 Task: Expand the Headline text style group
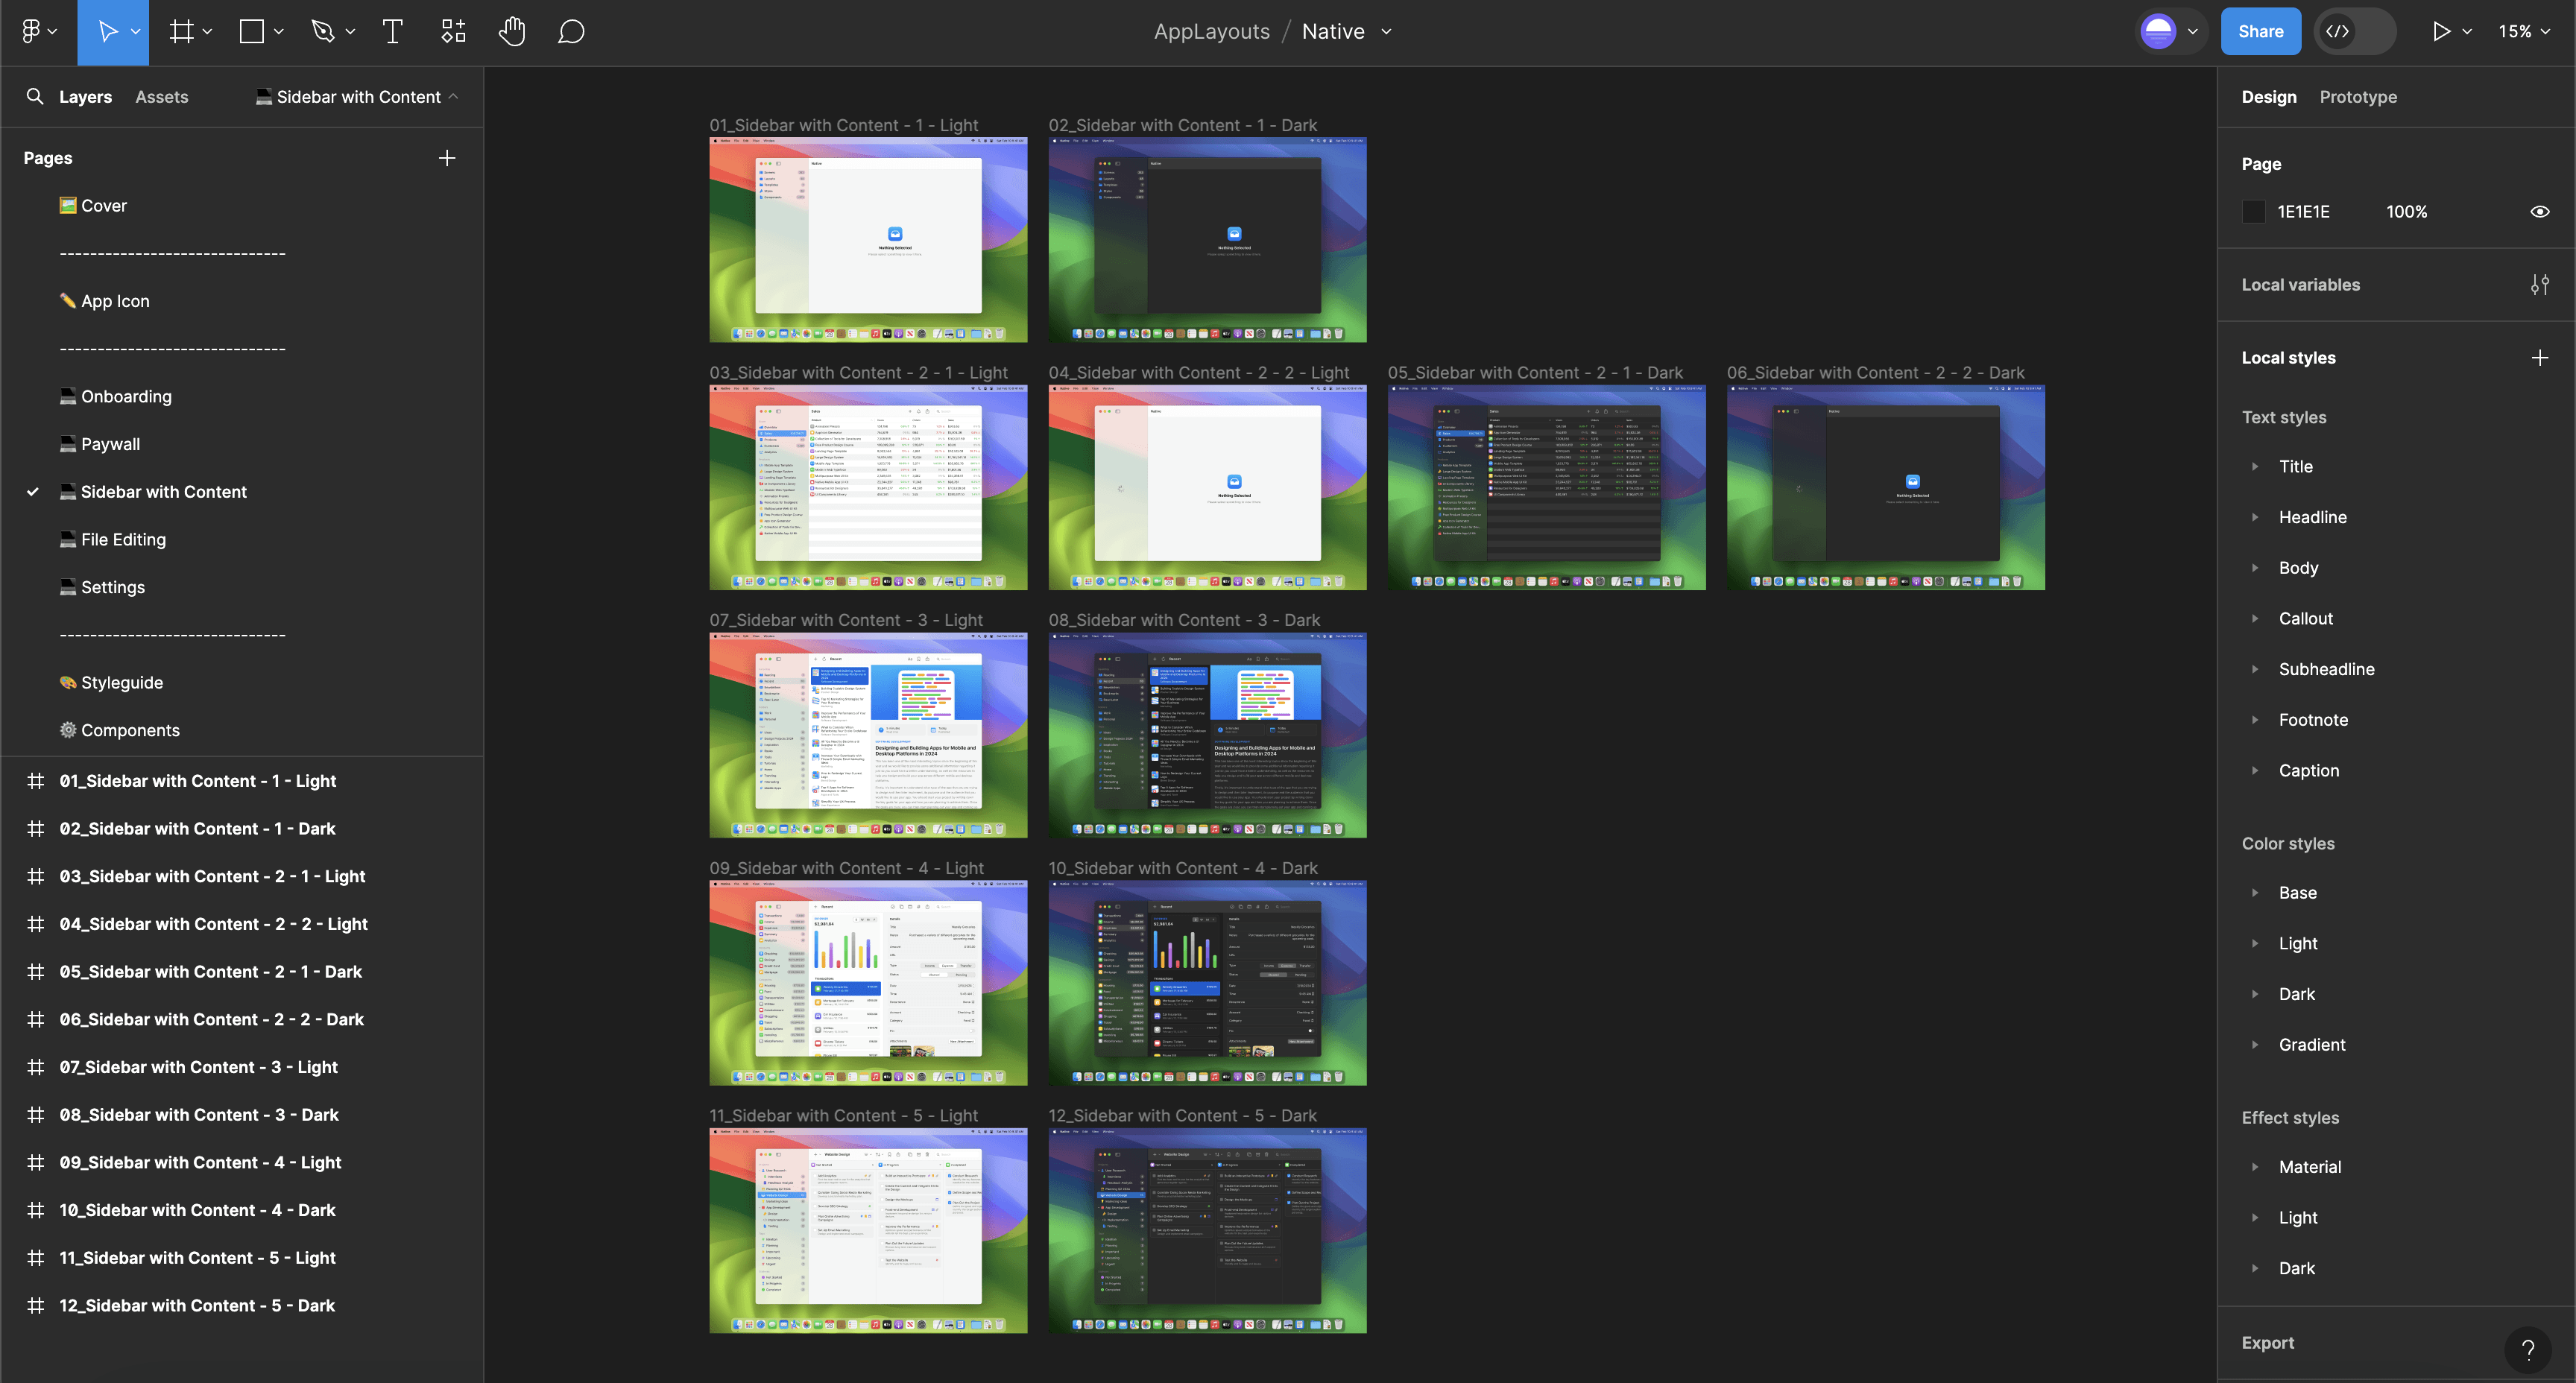coord(2255,517)
